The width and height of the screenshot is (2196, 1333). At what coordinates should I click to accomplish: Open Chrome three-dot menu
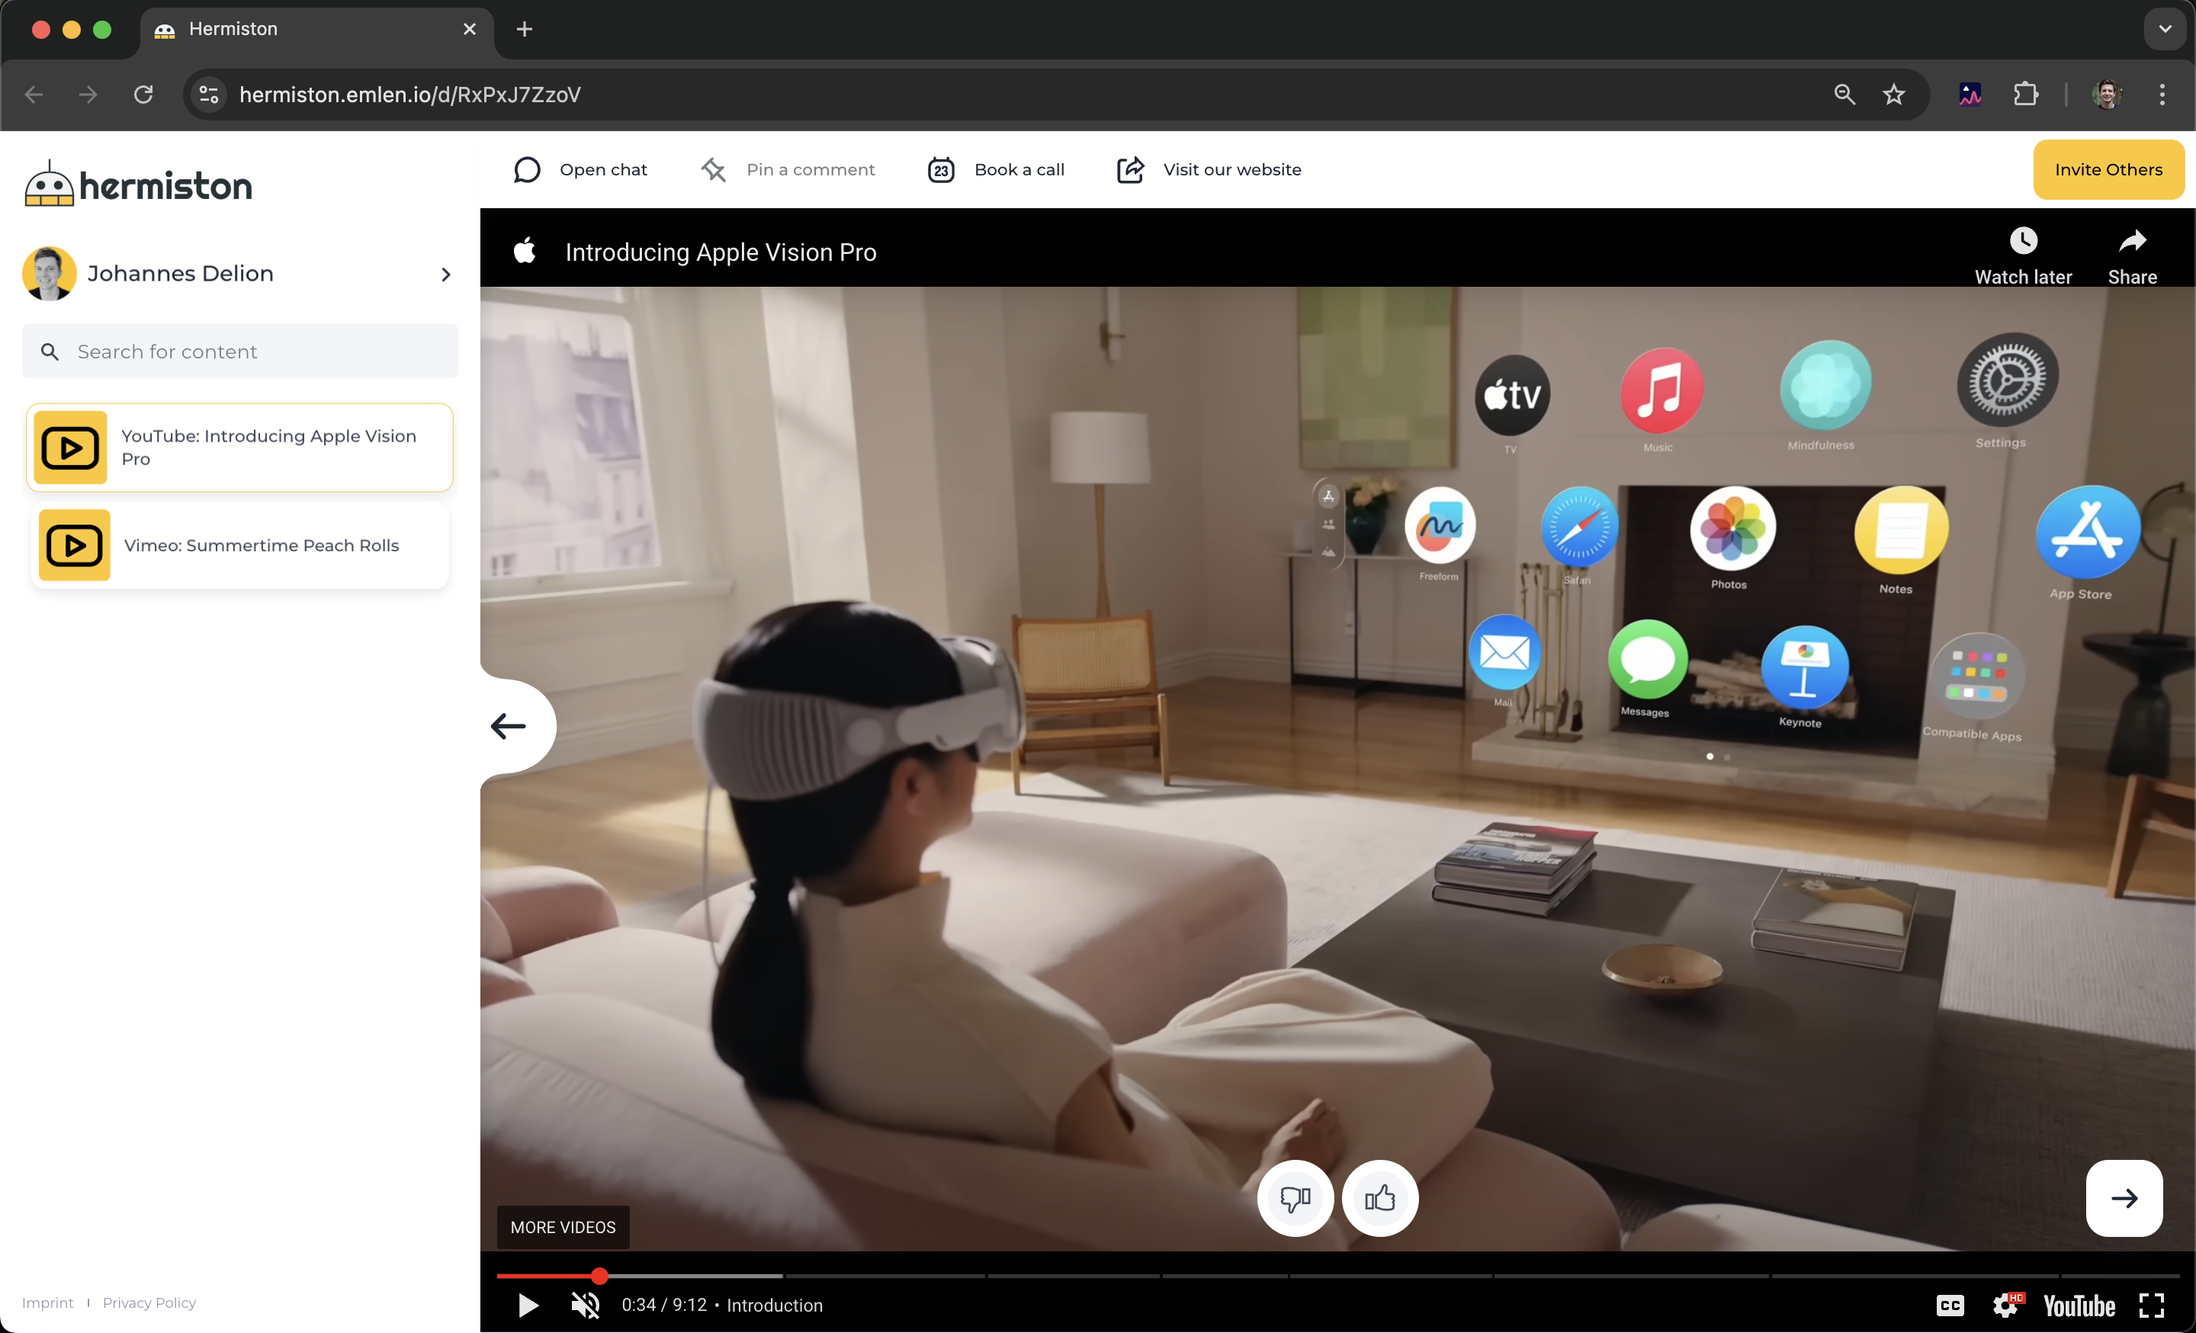pyautogui.click(x=2161, y=95)
